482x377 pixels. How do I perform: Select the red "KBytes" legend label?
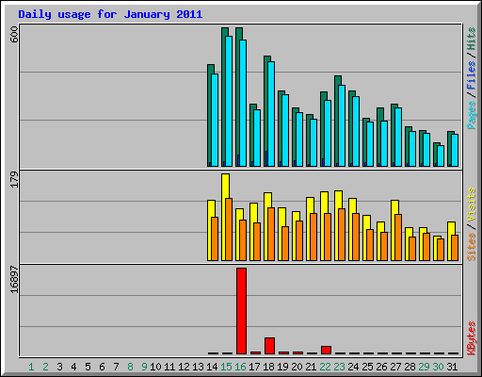(471, 337)
